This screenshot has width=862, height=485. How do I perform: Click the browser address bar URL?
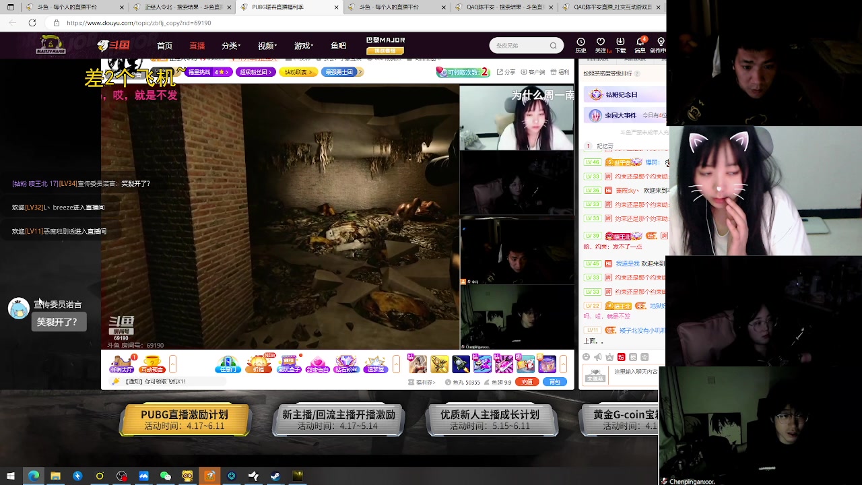[139, 23]
